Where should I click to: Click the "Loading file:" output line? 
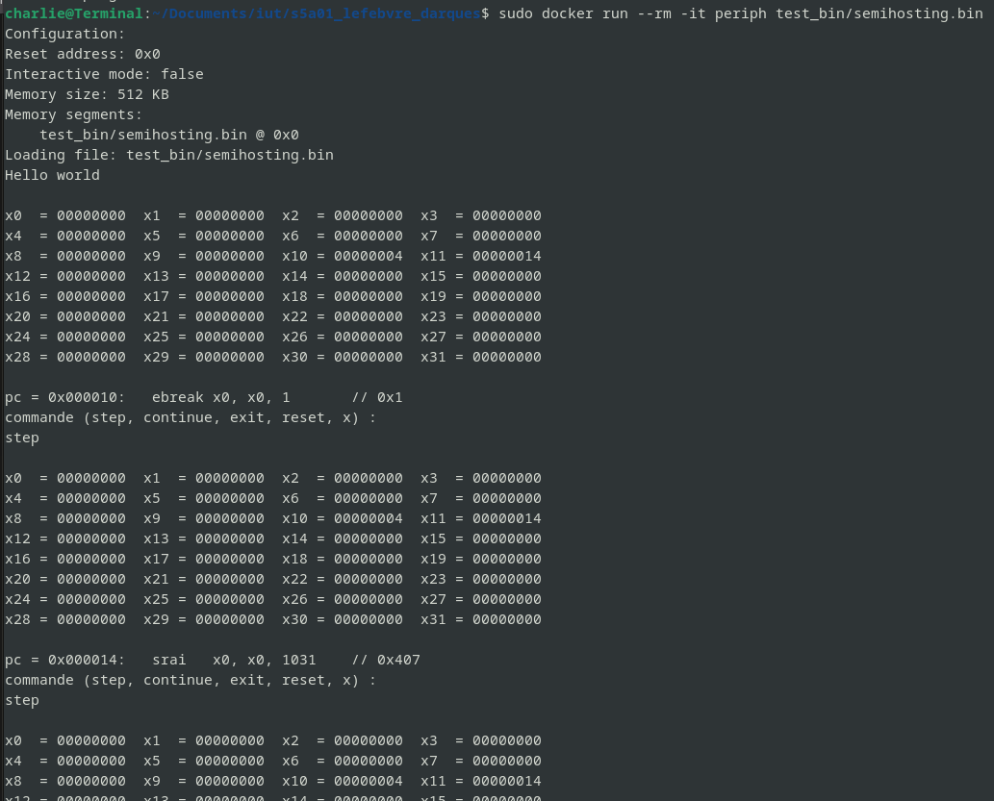168,155
